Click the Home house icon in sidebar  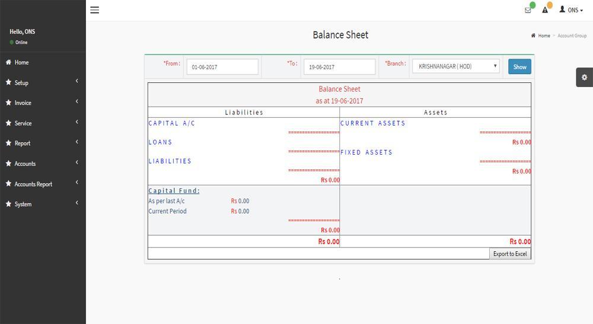pos(8,62)
